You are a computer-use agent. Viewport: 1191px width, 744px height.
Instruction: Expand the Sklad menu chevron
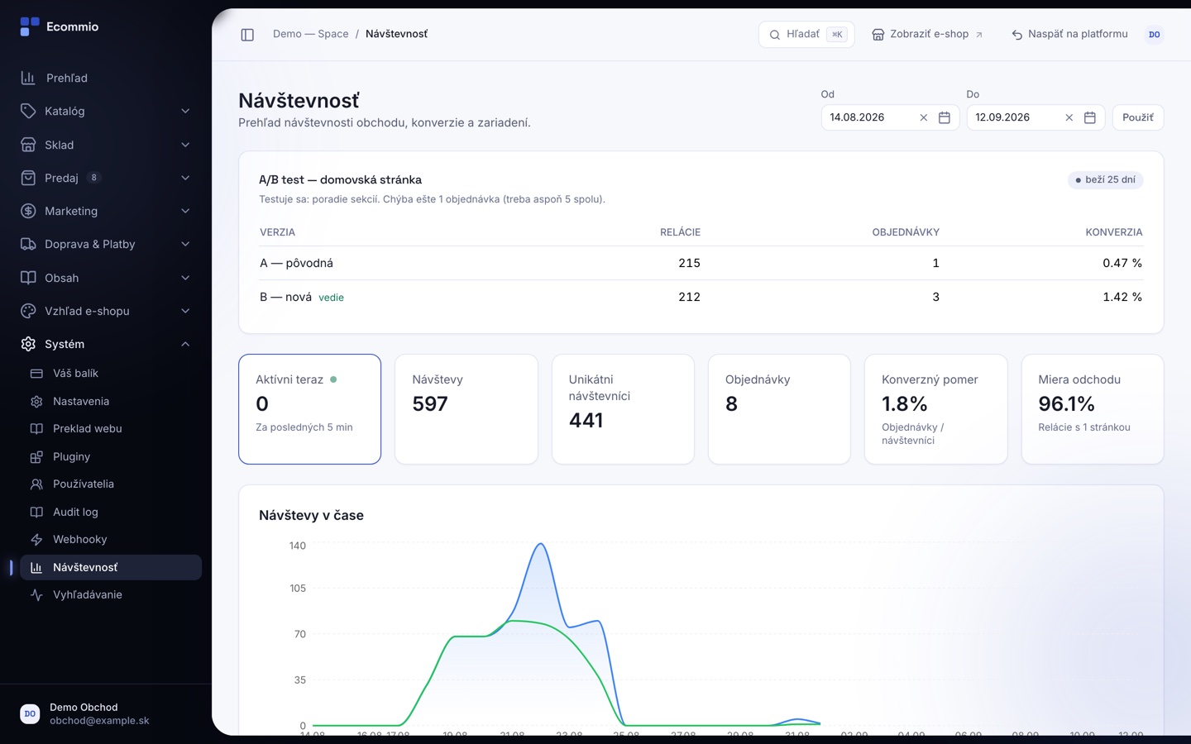pyautogui.click(x=185, y=145)
